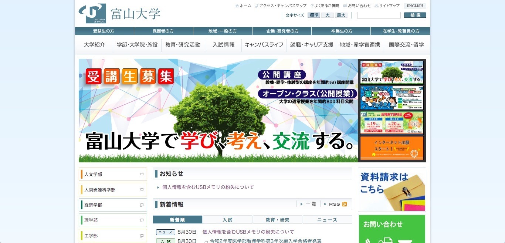The image size is (505, 243).
Task: Open external link icon beside 人文学部
Action: pyautogui.click(x=141, y=175)
